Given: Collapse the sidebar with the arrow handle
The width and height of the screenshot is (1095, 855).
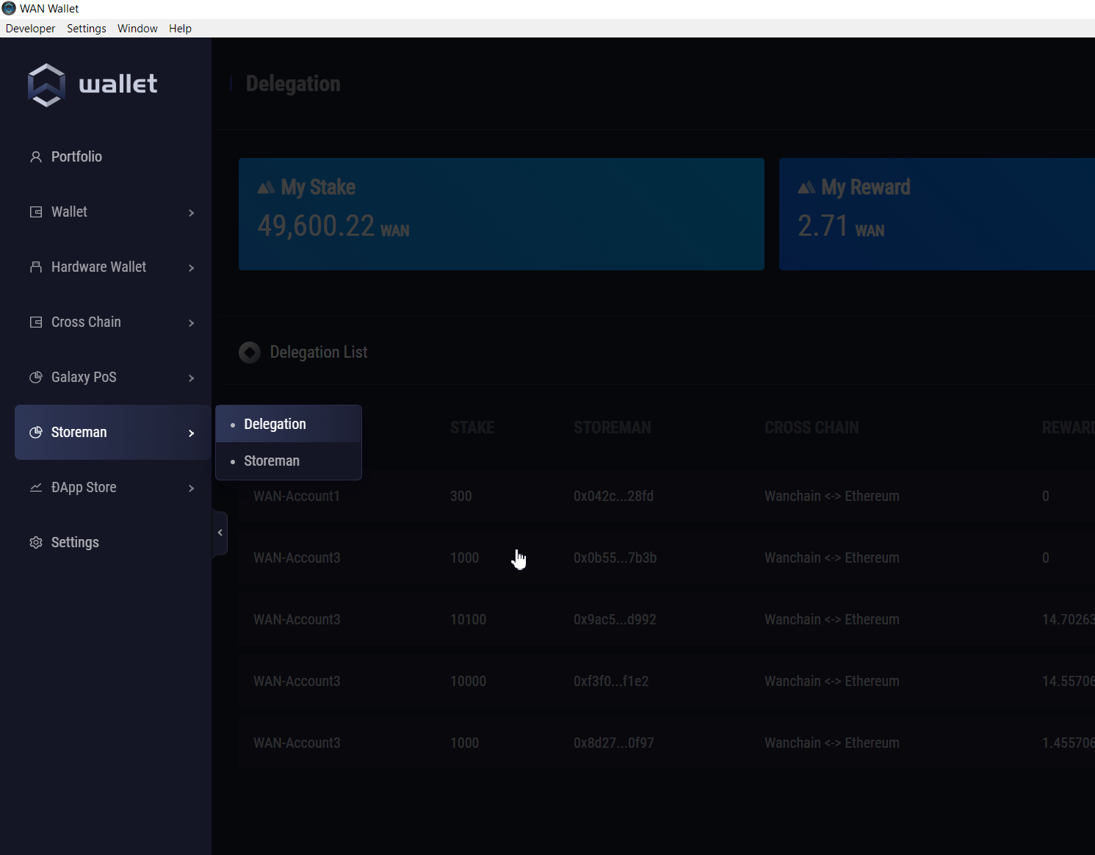Looking at the screenshot, I should click(220, 533).
